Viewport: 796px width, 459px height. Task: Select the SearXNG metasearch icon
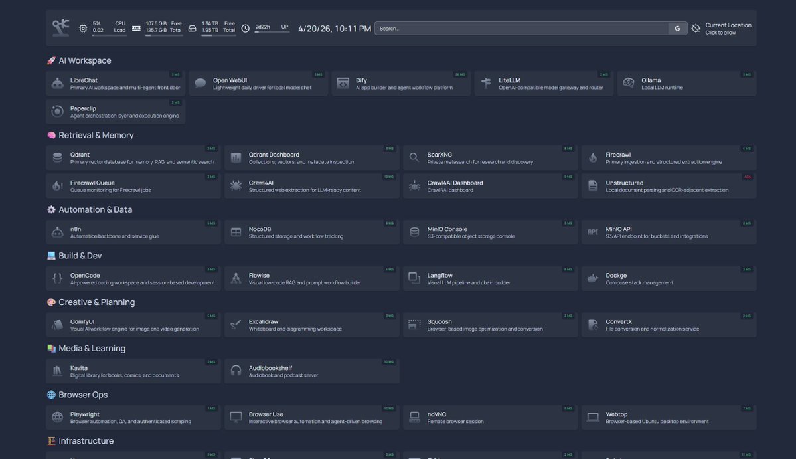click(414, 157)
